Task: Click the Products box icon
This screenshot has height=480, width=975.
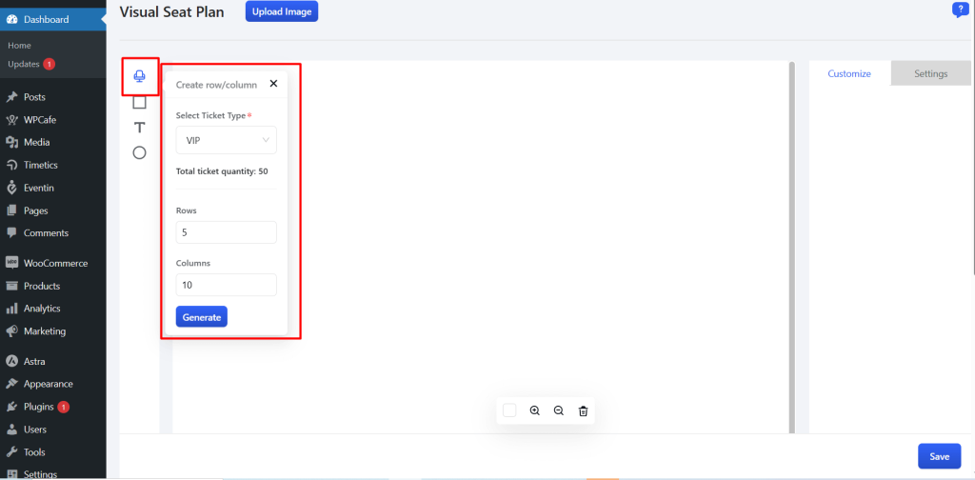Action: pyautogui.click(x=11, y=286)
